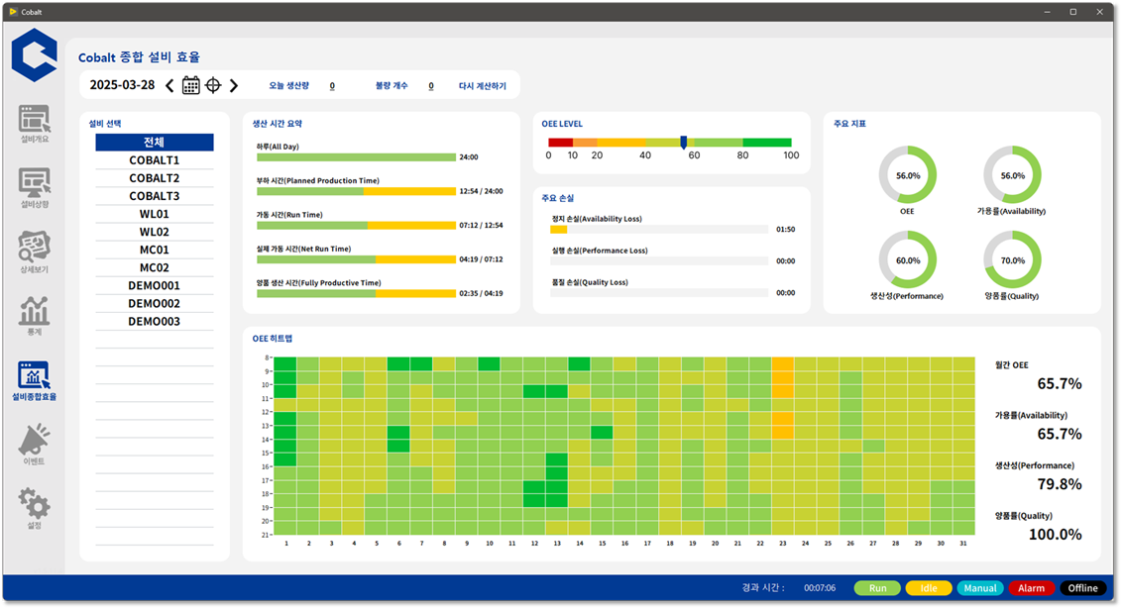
Task: Open the calendar date picker icon
Action: tap(191, 85)
